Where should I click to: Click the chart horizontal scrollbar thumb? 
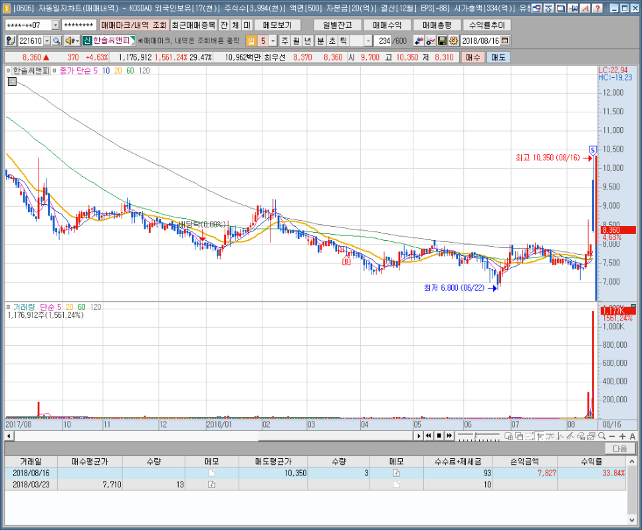point(335,436)
